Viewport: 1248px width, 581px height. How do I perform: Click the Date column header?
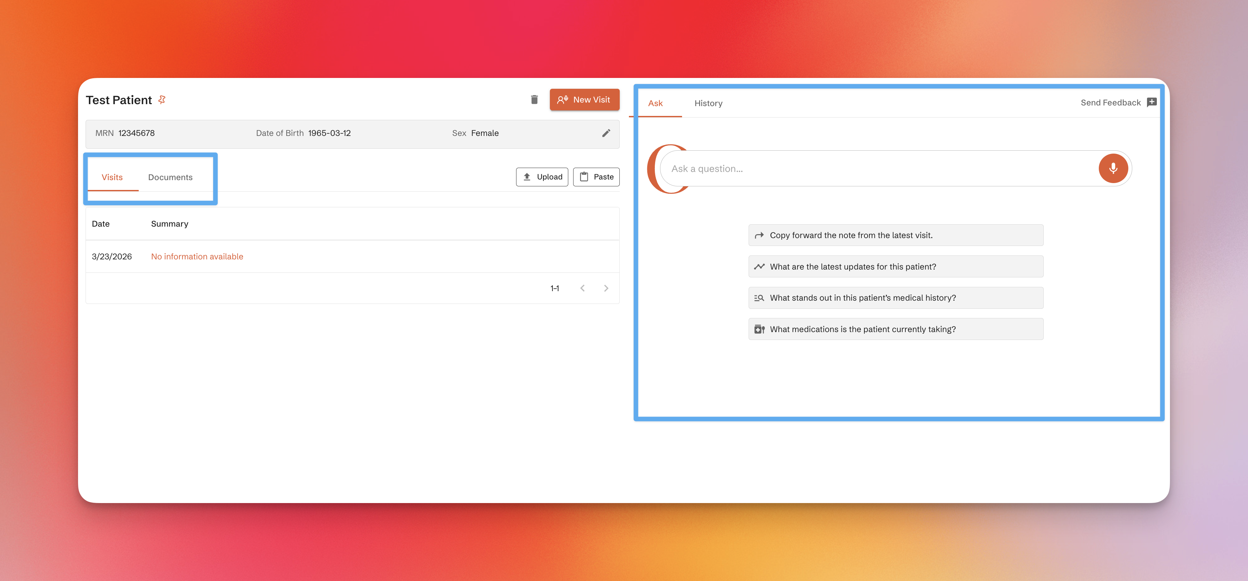[x=100, y=224]
